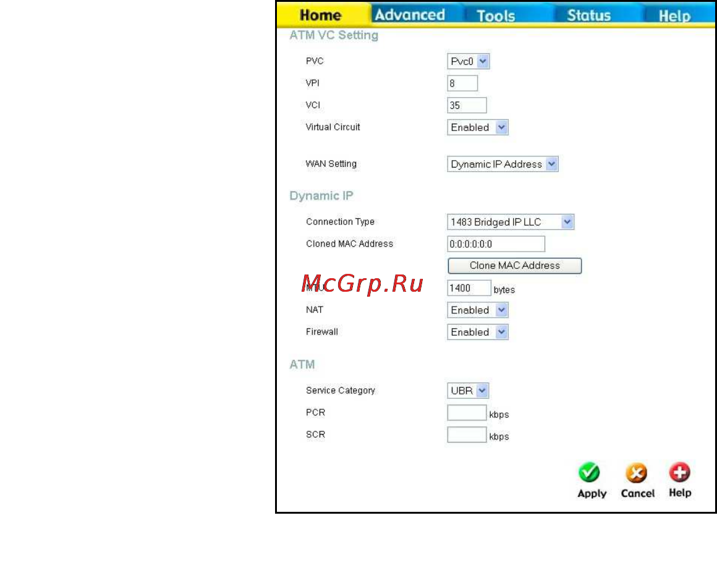Switch to the Advanced tab

click(x=410, y=15)
